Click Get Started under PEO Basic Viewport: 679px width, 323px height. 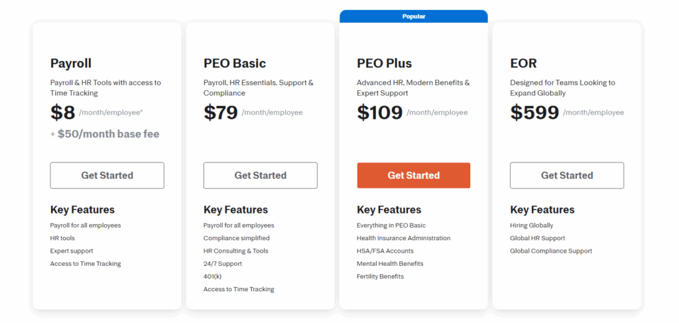[260, 175]
